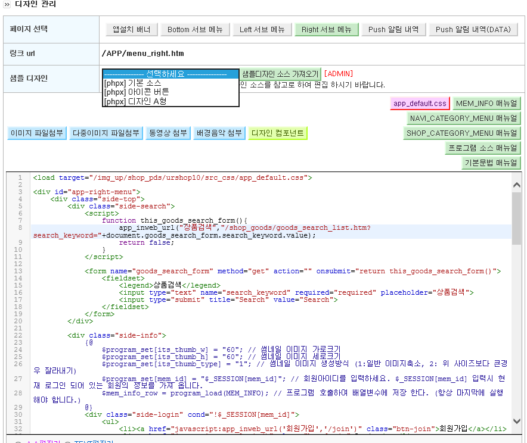
Task: Select the Left 서브 메뉴 page tab
Action: click(262, 30)
